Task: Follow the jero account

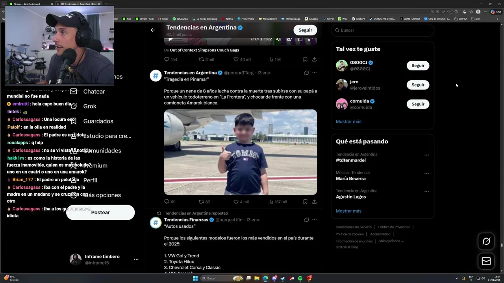Action: (x=418, y=85)
